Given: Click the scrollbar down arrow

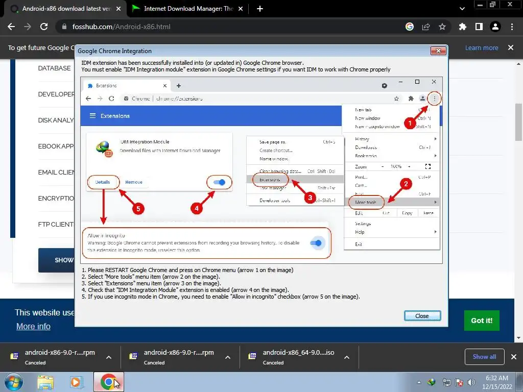Looking at the screenshot, I should 518,338.
